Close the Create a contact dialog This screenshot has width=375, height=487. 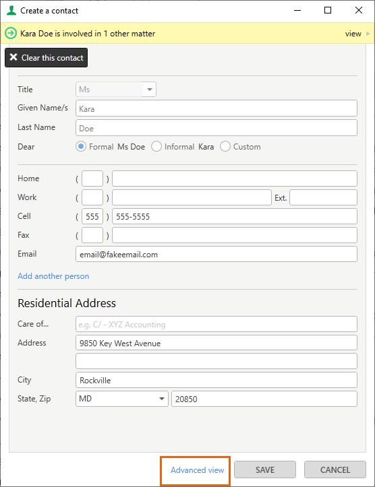tap(359, 10)
